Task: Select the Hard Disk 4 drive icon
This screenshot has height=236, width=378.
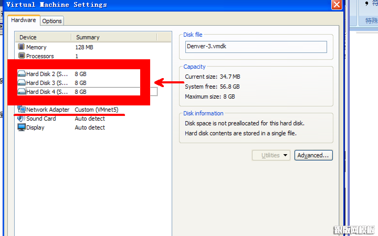Action: tap(22, 92)
